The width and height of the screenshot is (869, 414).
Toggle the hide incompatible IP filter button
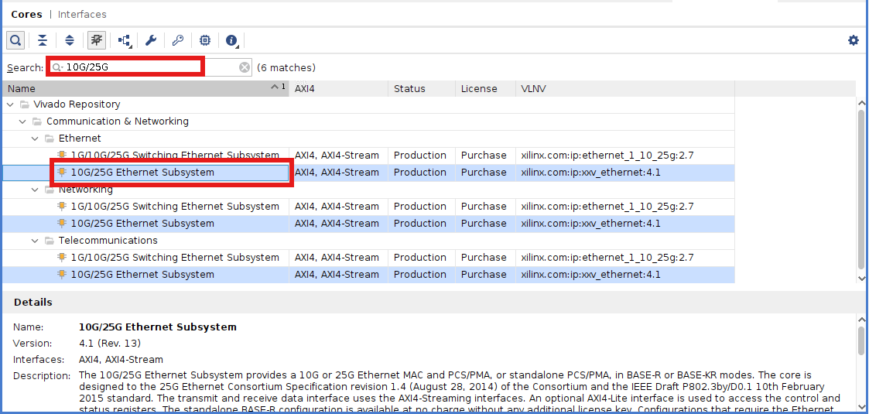click(97, 40)
